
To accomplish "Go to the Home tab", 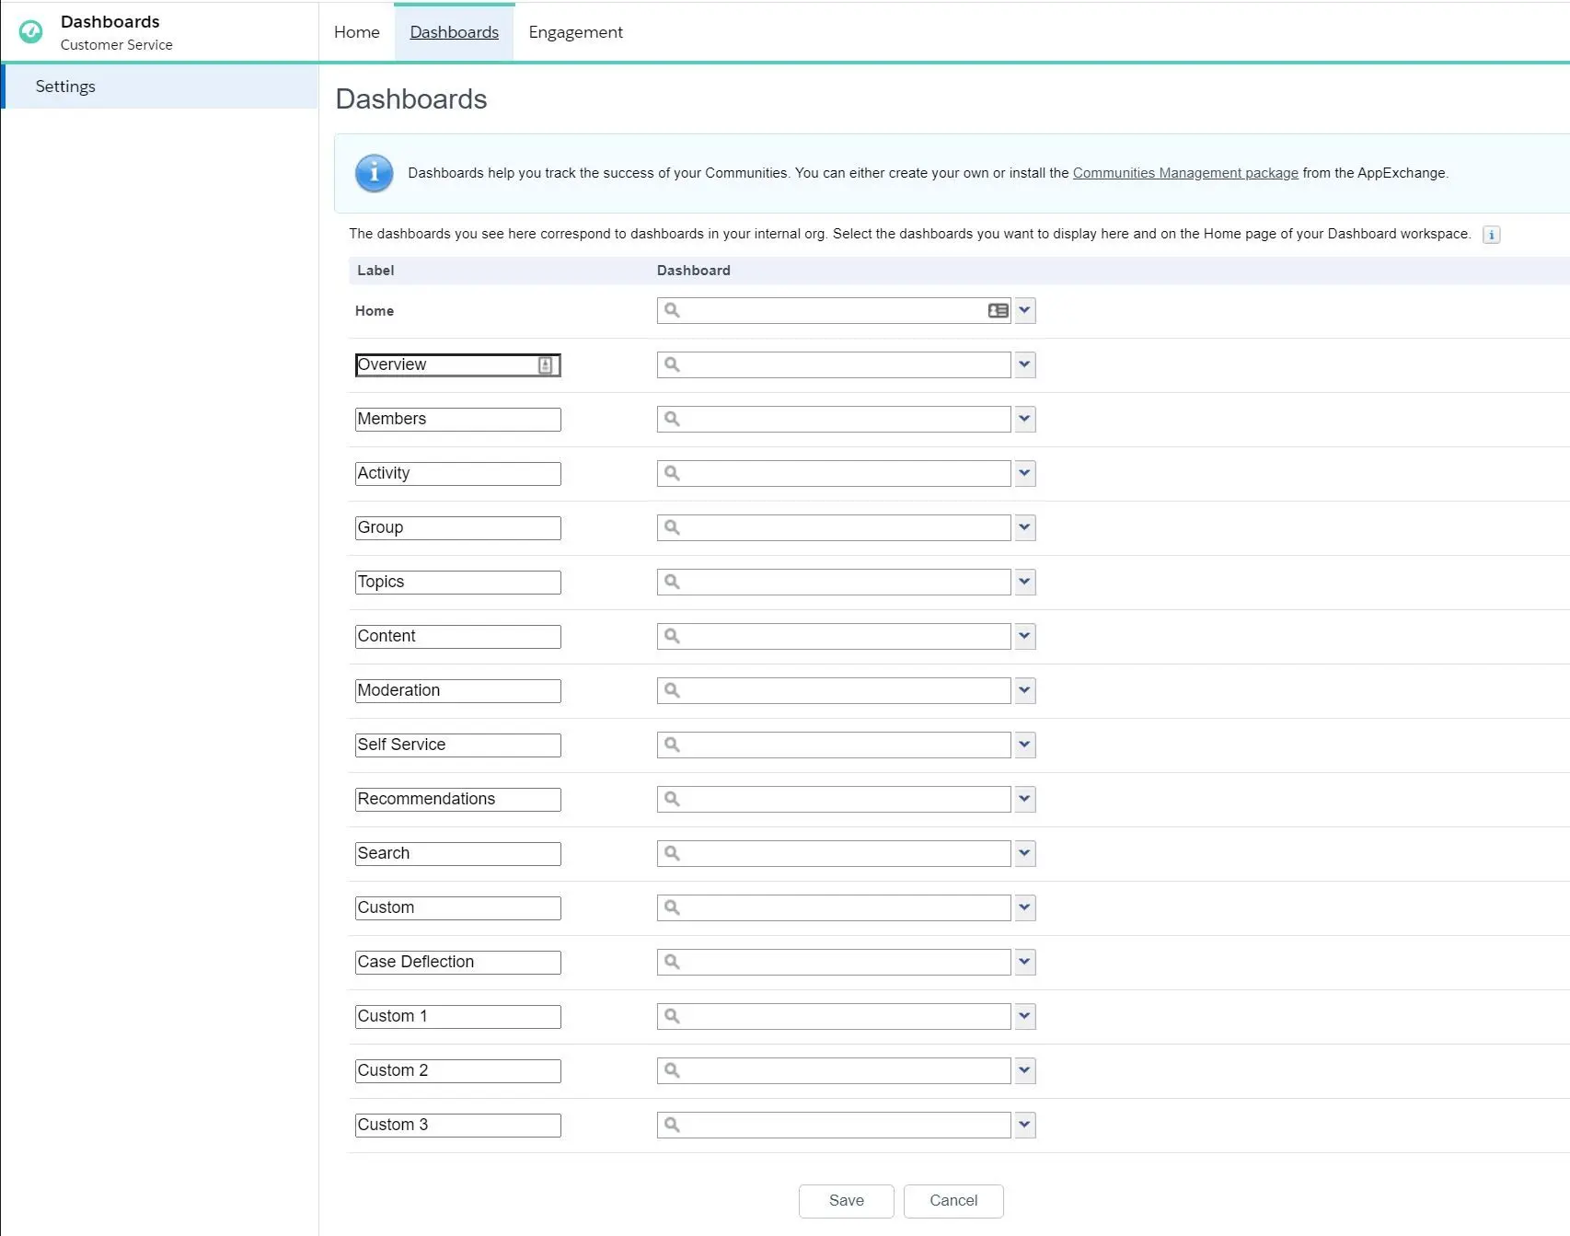I will point(356,32).
